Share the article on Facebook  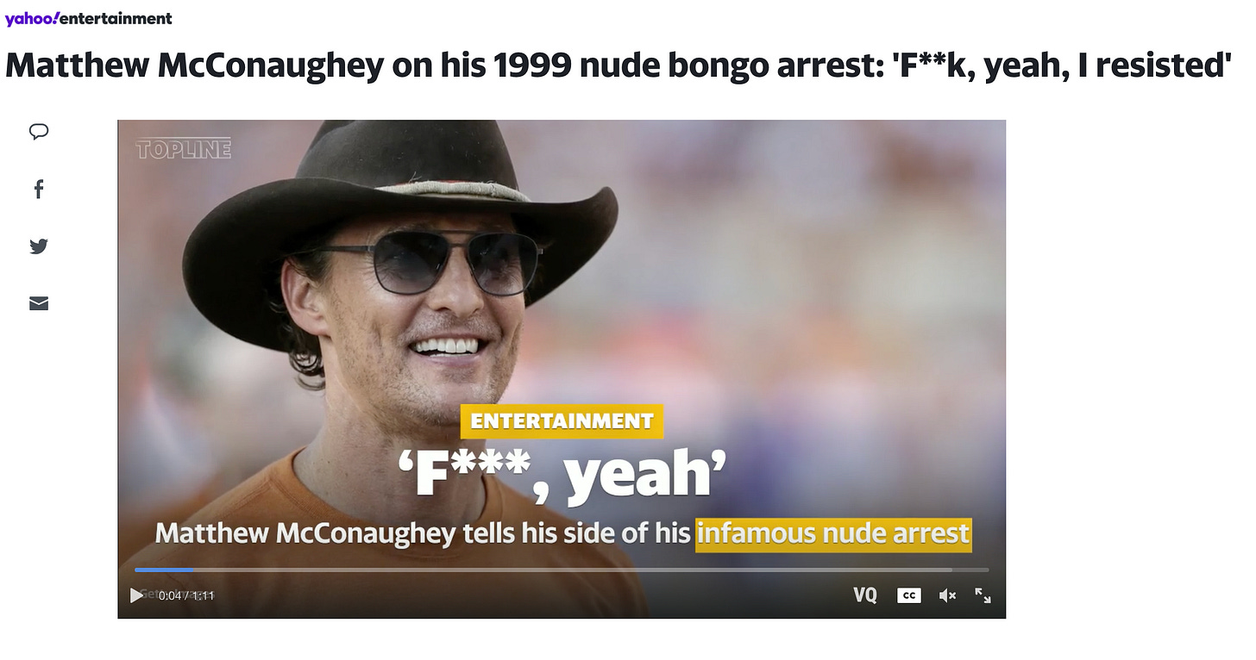pyautogui.click(x=39, y=189)
